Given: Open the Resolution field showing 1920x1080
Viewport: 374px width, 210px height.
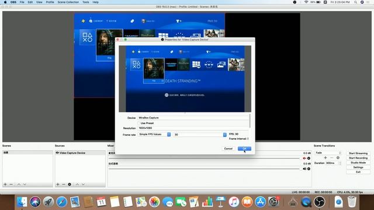Looking at the screenshot, I should [193, 128].
